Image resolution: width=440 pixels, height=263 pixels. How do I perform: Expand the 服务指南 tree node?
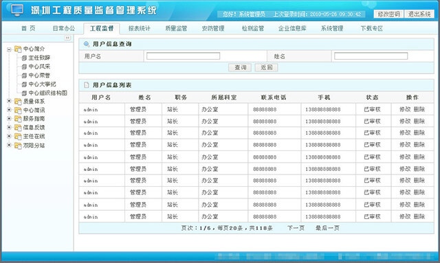pyautogui.click(x=9, y=119)
